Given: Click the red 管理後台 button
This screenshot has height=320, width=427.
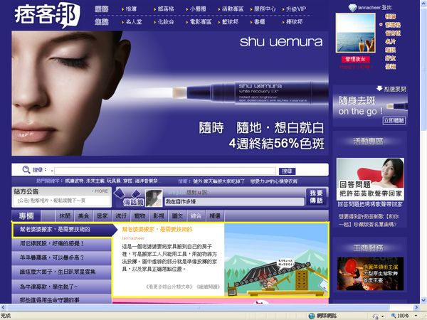Looking at the screenshot, I should point(355,59).
